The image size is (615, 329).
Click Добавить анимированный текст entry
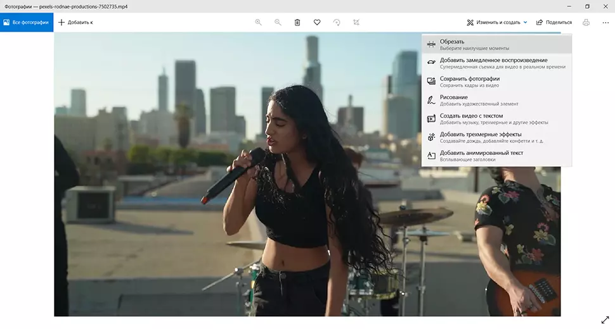coord(496,156)
